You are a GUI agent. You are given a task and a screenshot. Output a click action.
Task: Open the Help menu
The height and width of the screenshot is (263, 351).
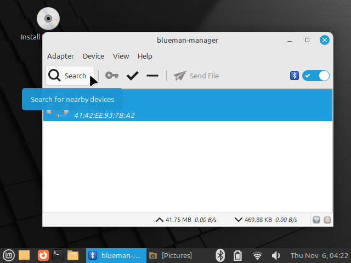(x=145, y=56)
